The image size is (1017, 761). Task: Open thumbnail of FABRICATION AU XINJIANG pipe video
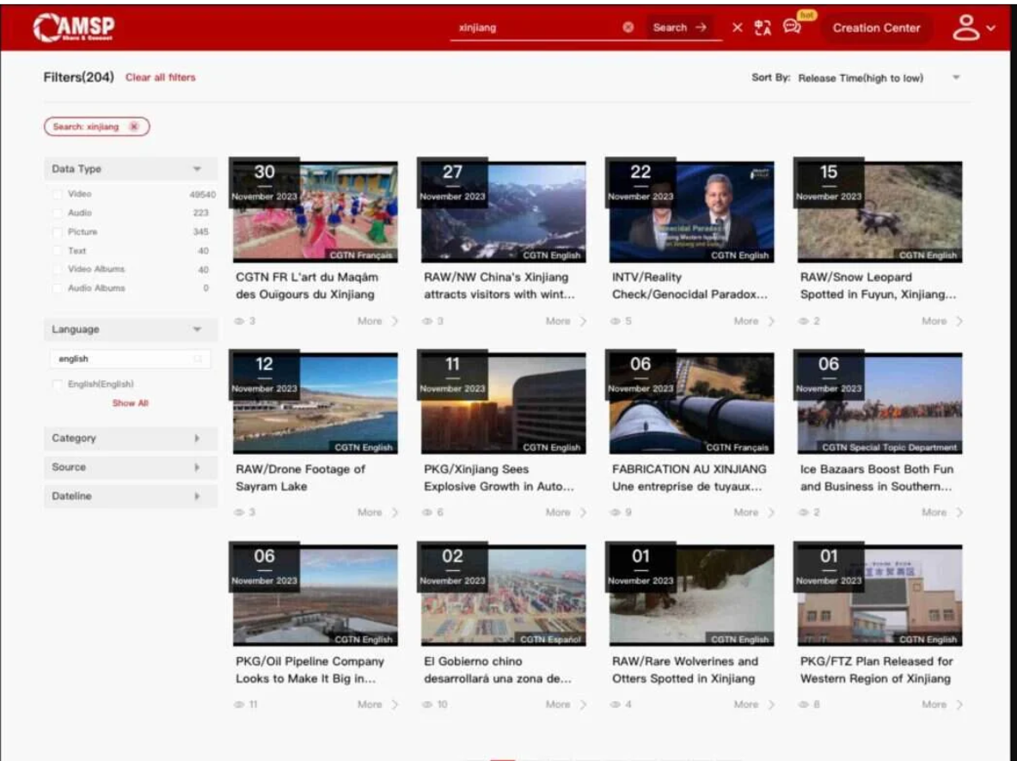(x=691, y=403)
